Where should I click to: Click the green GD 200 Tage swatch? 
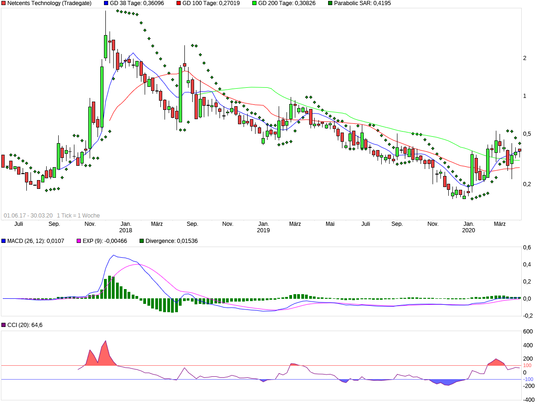click(x=255, y=3)
